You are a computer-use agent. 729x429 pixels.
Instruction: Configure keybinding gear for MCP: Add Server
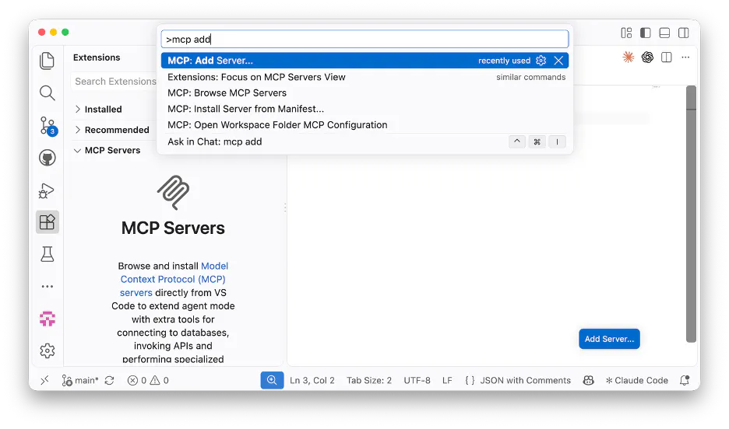pyautogui.click(x=541, y=61)
